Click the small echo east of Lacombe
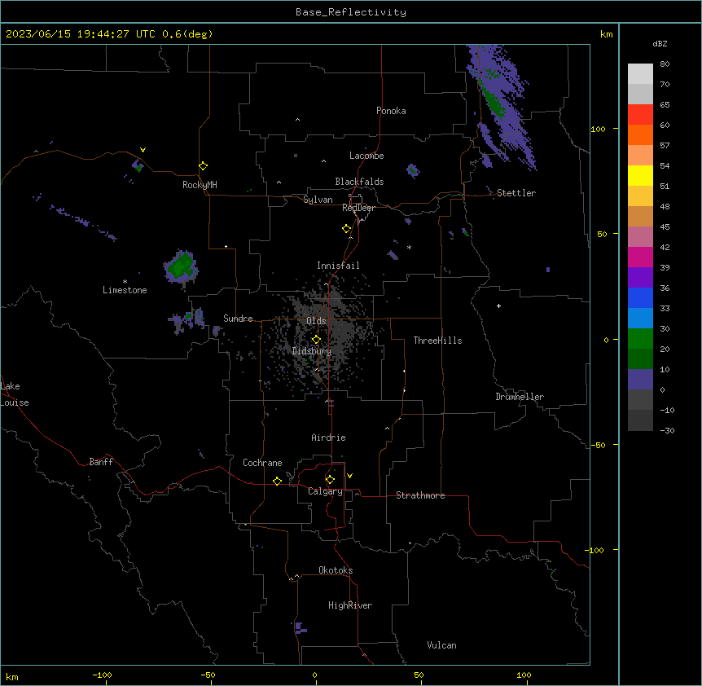Image resolution: width=702 pixels, height=686 pixels. 412,170
